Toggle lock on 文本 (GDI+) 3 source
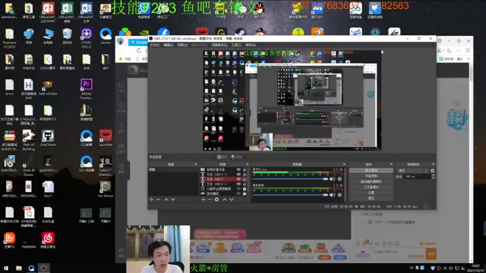 tap(244, 174)
